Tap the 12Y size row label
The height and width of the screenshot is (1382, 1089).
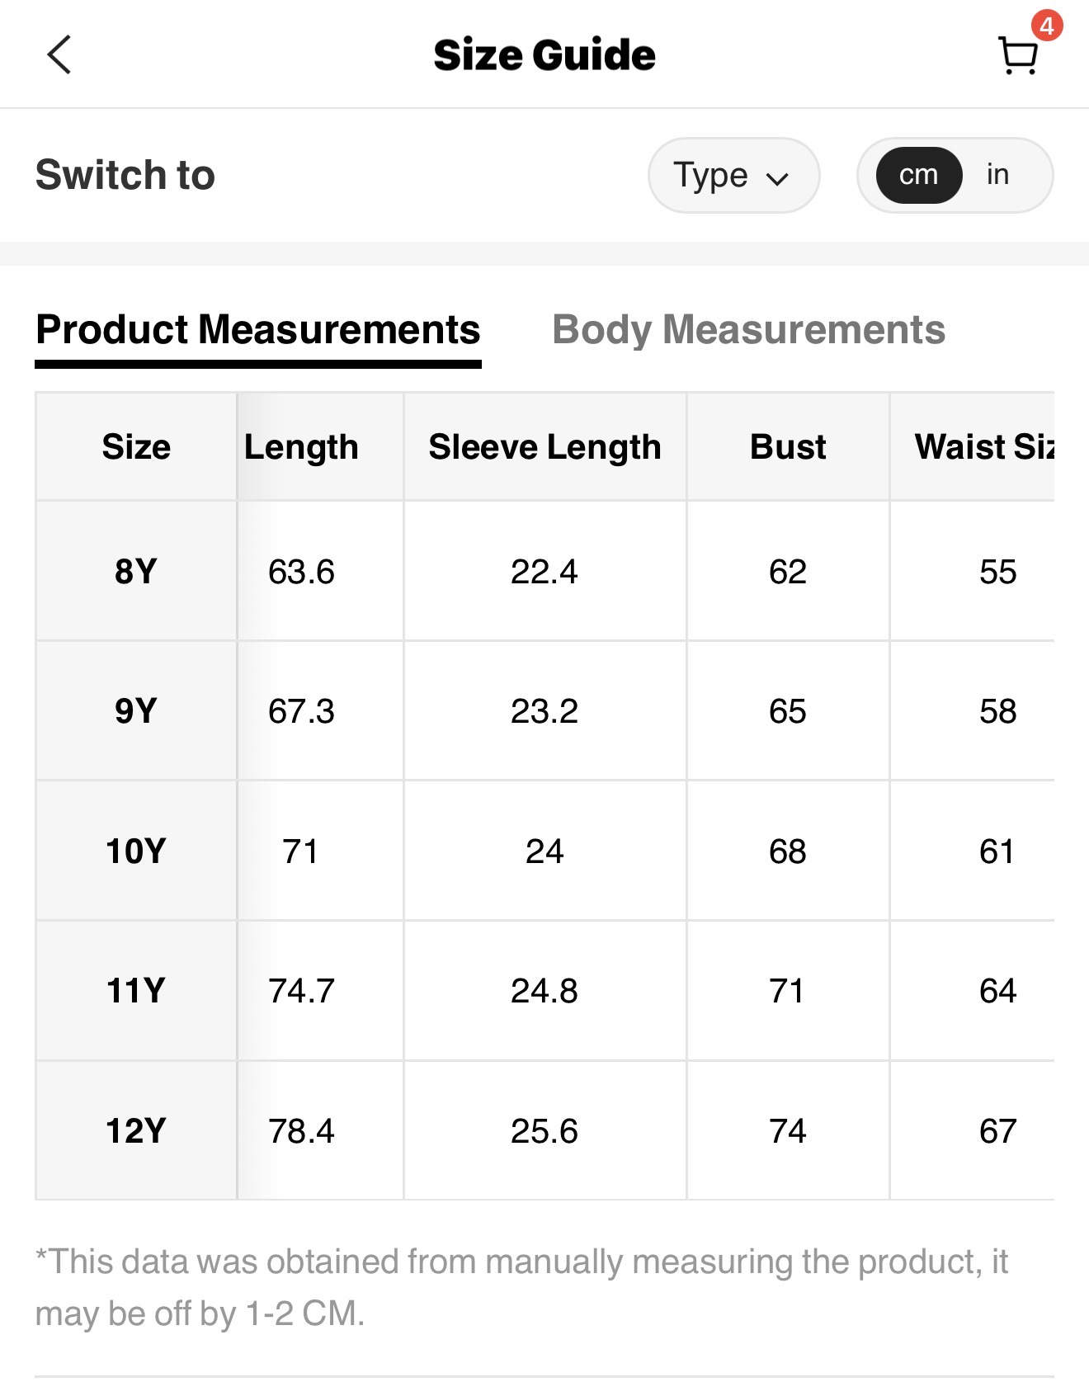tap(136, 1130)
